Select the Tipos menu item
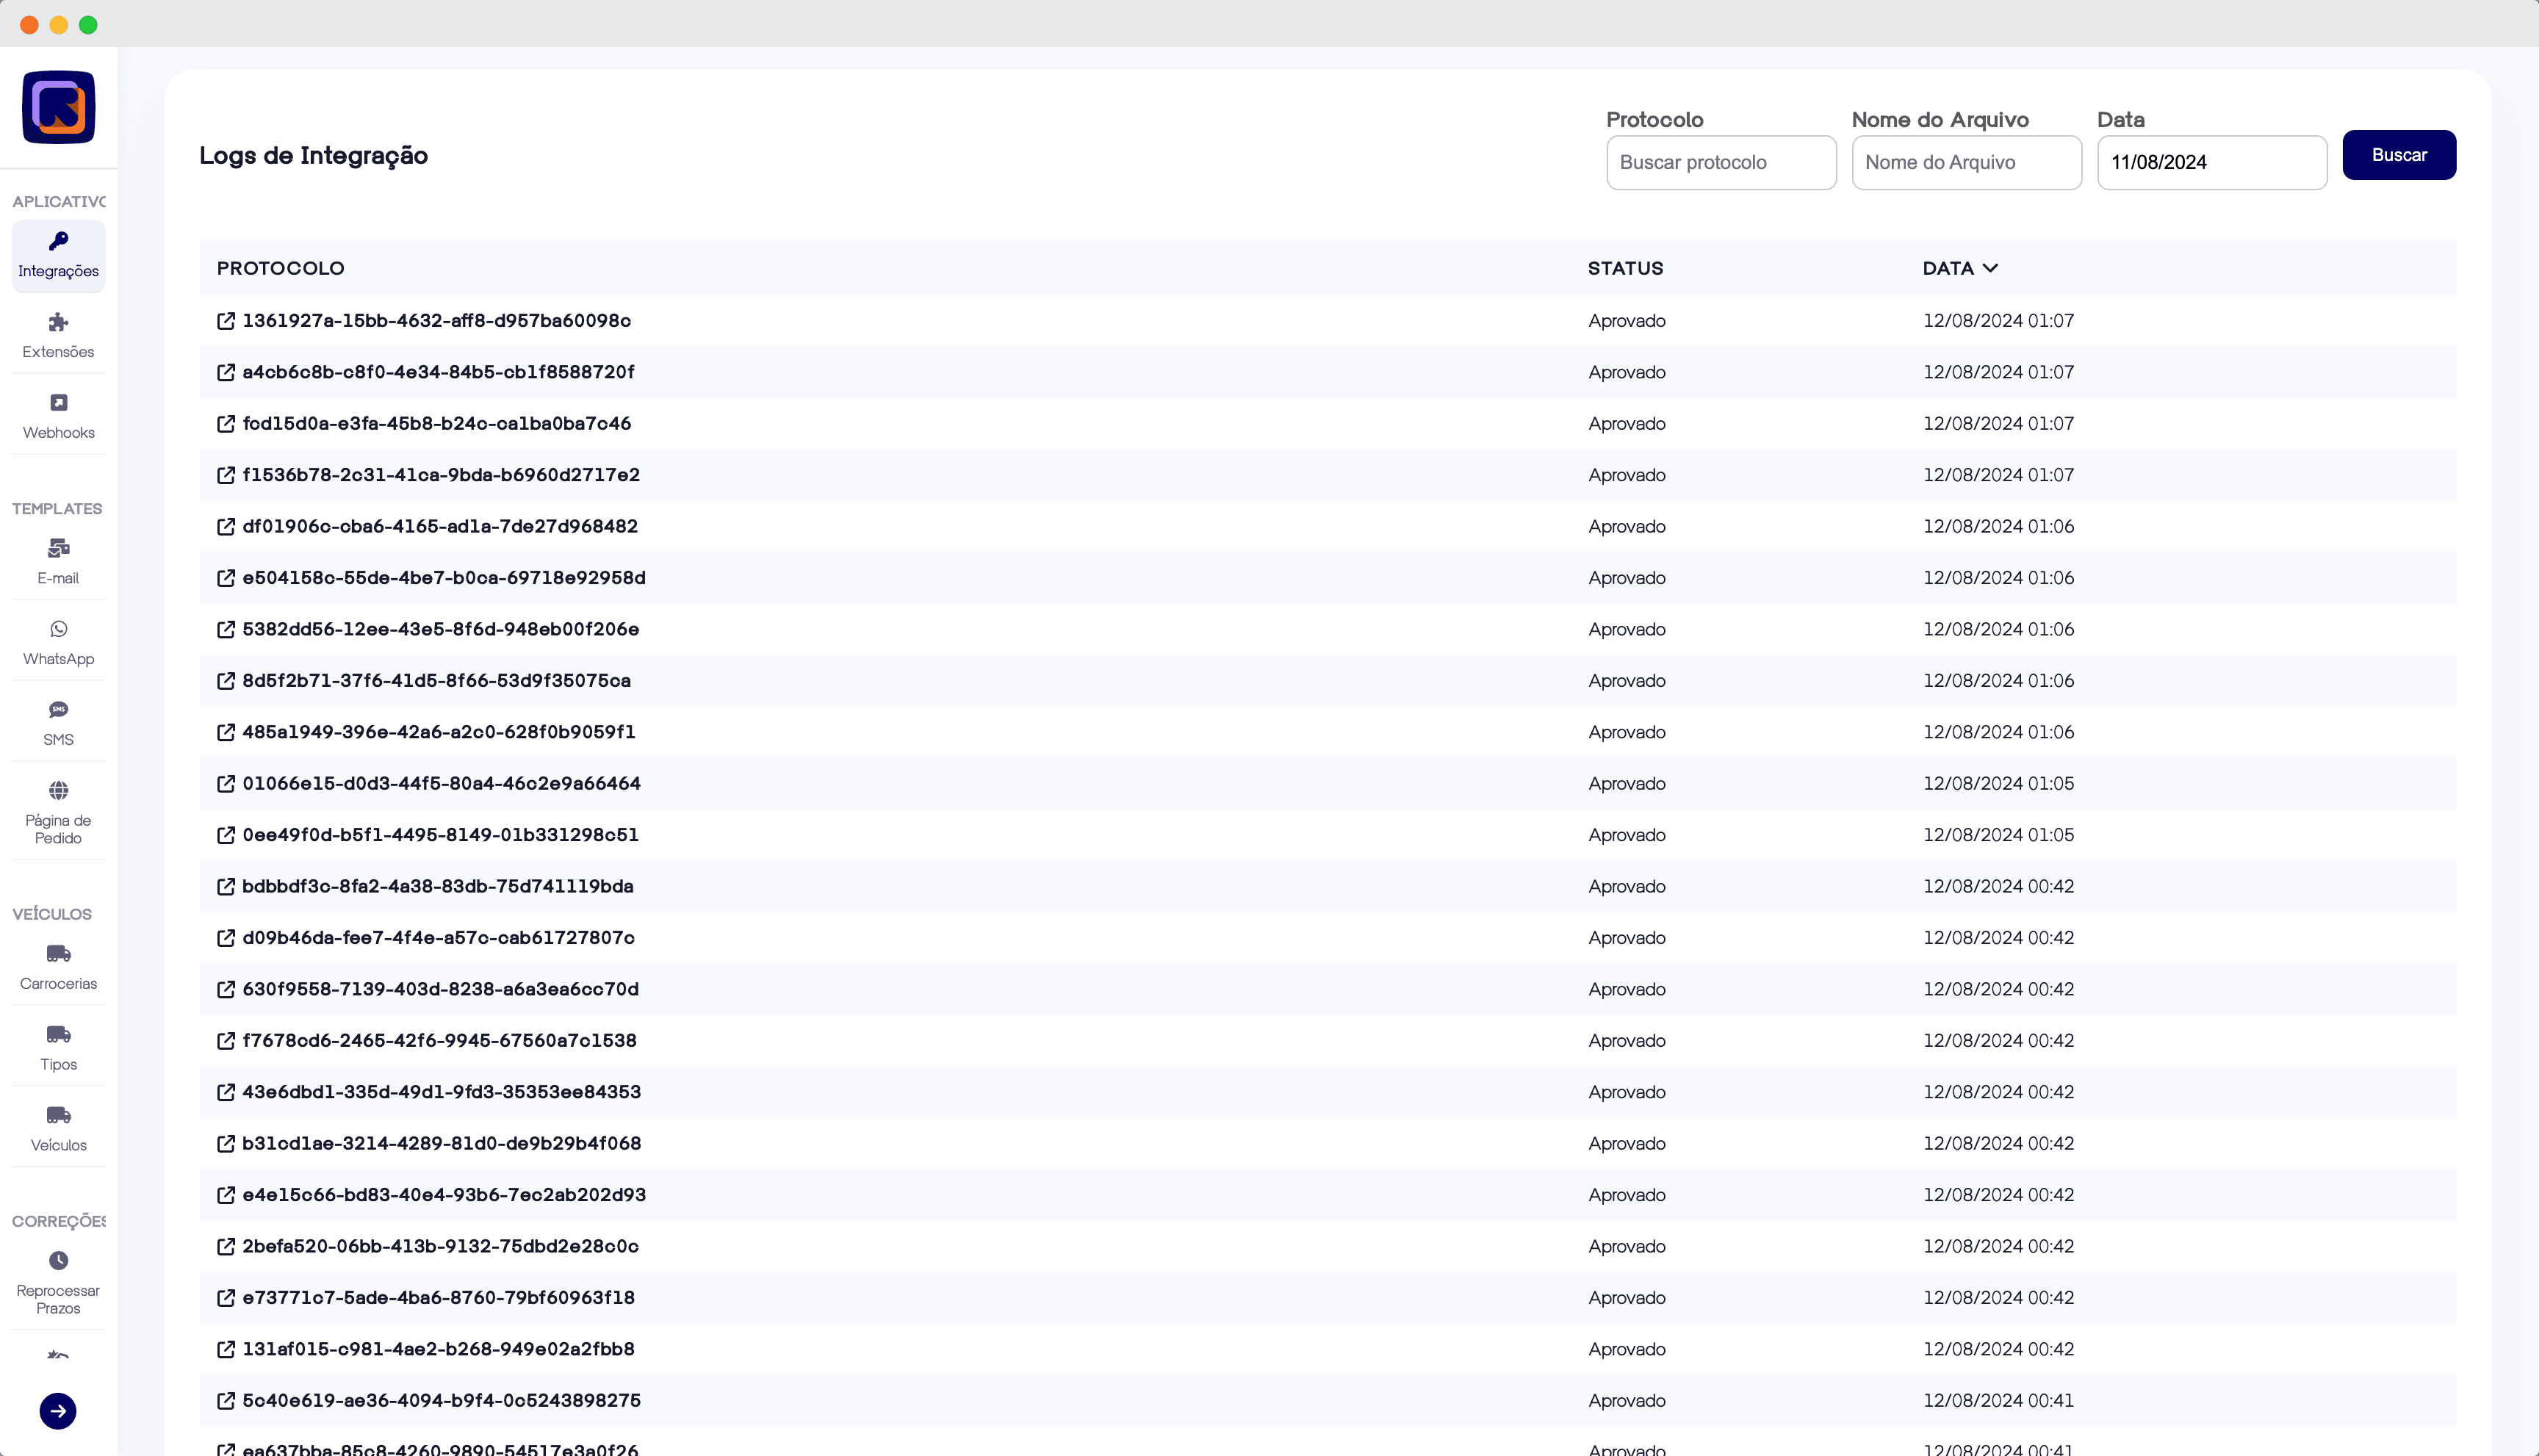 coord(58,1047)
